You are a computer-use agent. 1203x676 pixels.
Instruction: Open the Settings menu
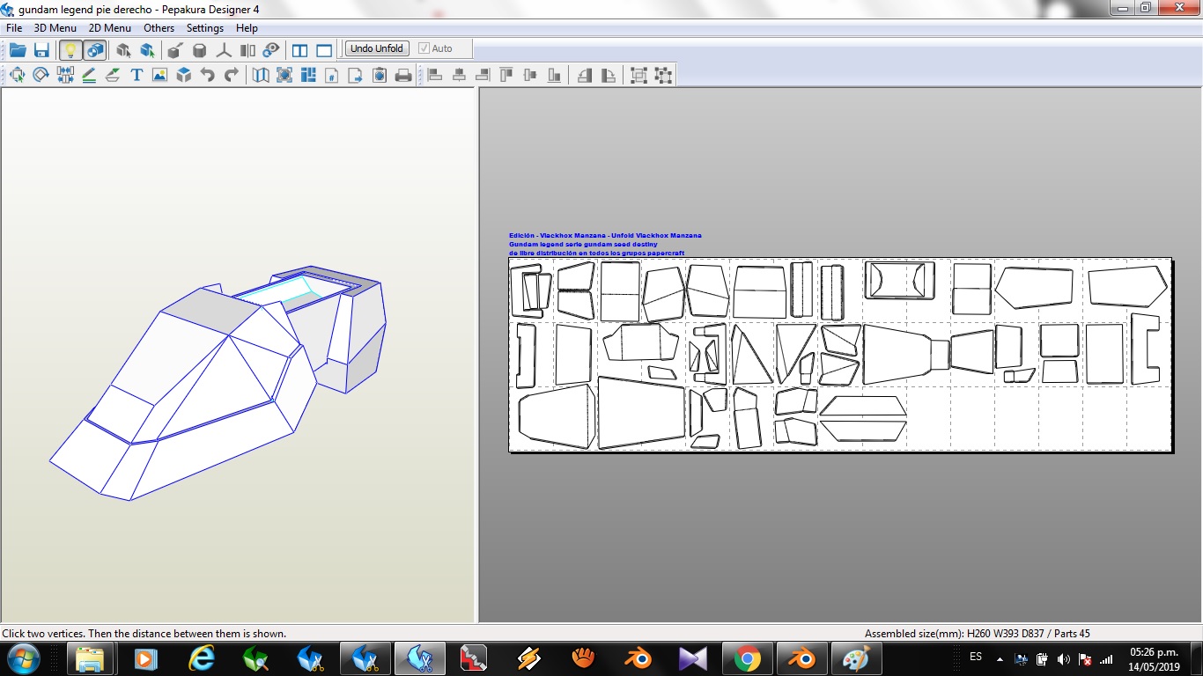click(x=205, y=28)
